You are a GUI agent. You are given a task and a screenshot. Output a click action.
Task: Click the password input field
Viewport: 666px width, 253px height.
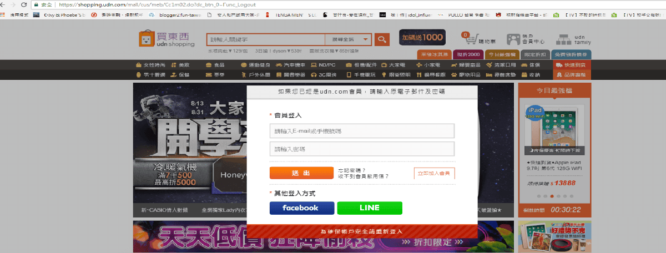tap(362, 149)
